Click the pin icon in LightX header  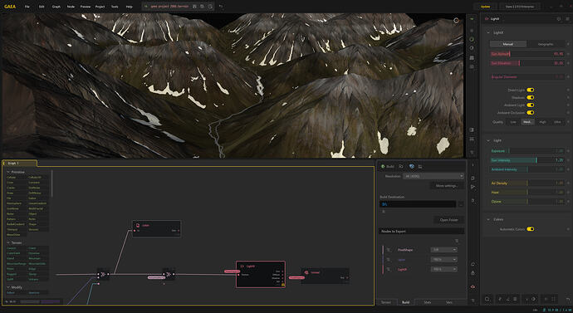558,18
